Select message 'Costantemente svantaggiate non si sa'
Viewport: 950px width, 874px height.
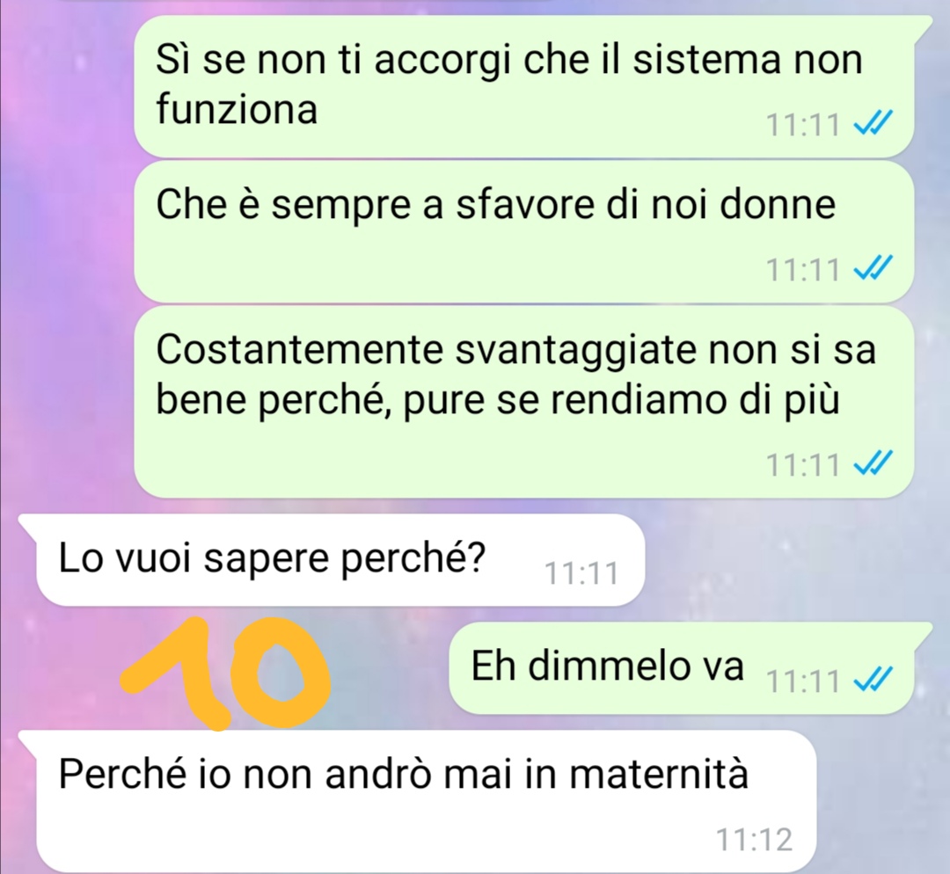tap(524, 402)
